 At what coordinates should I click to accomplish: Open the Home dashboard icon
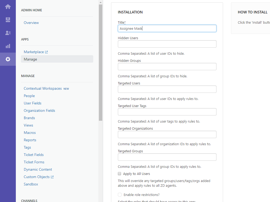click(8, 7)
